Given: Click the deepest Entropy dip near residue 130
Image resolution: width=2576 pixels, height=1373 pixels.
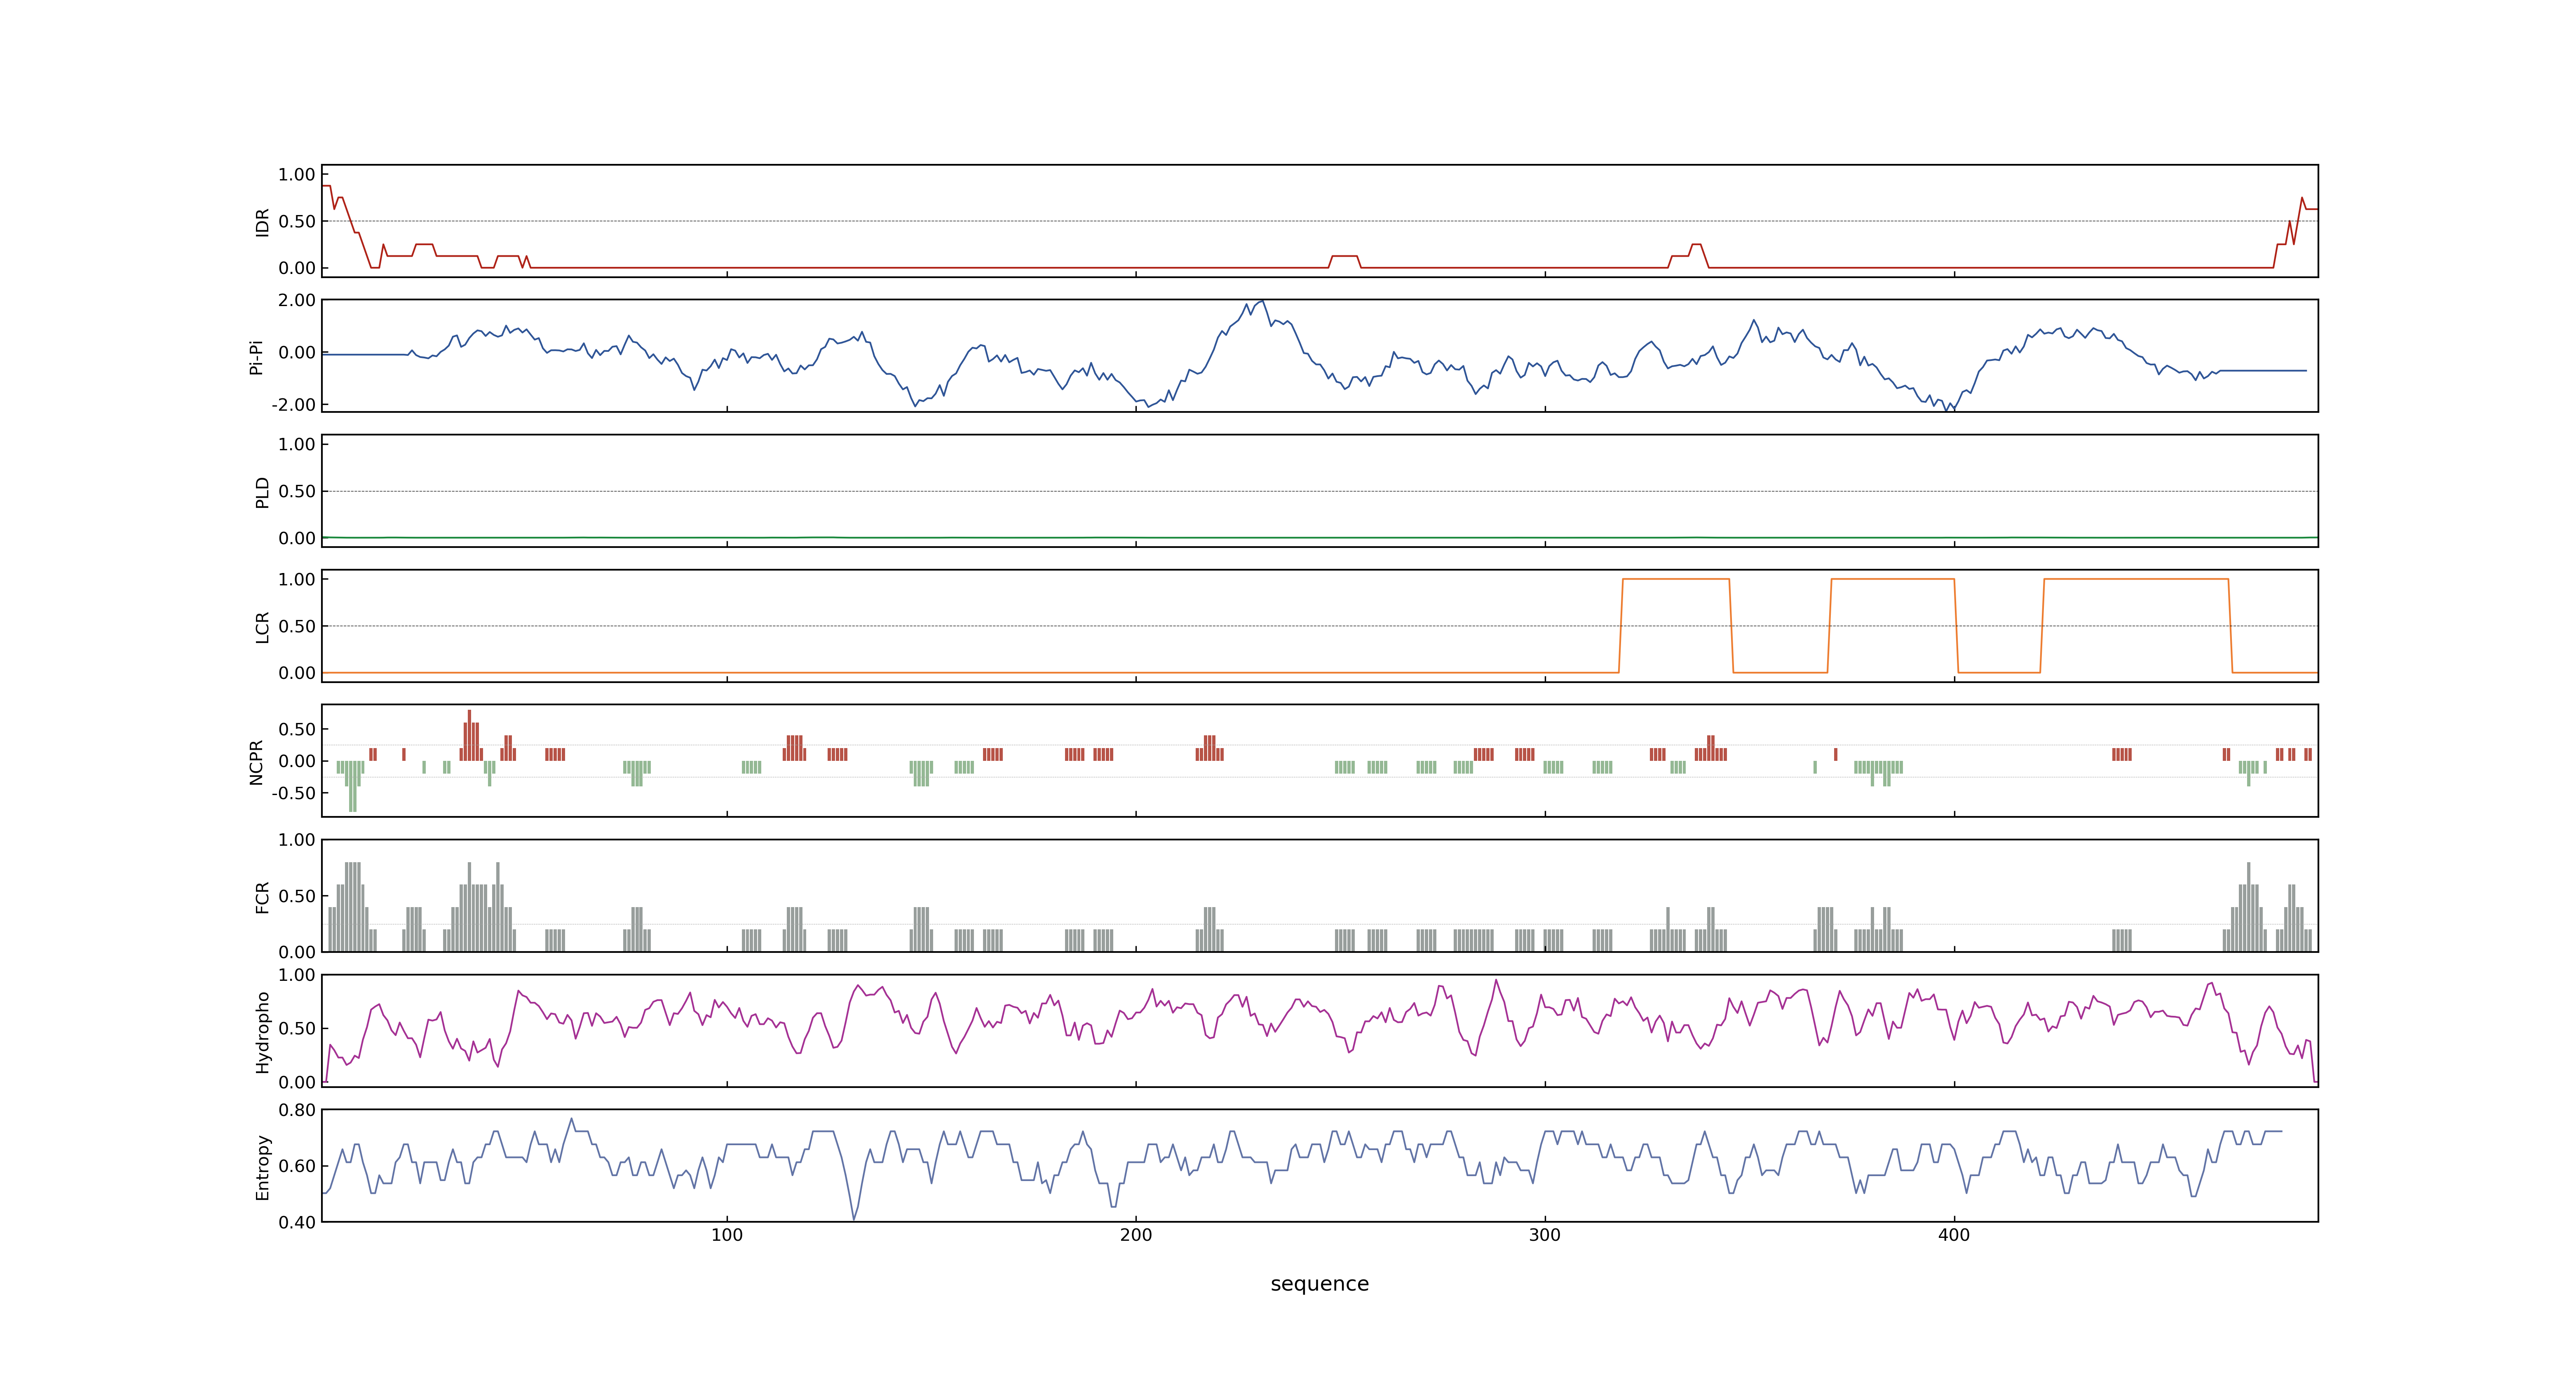Looking at the screenshot, I should (854, 1218).
